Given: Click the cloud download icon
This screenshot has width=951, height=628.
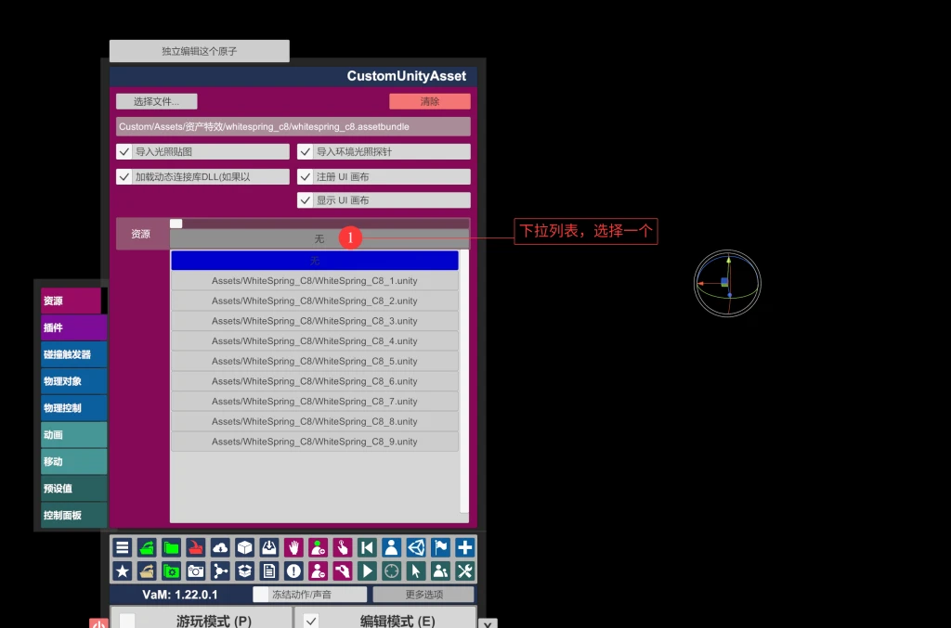Looking at the screenshot, I should 220,547.
